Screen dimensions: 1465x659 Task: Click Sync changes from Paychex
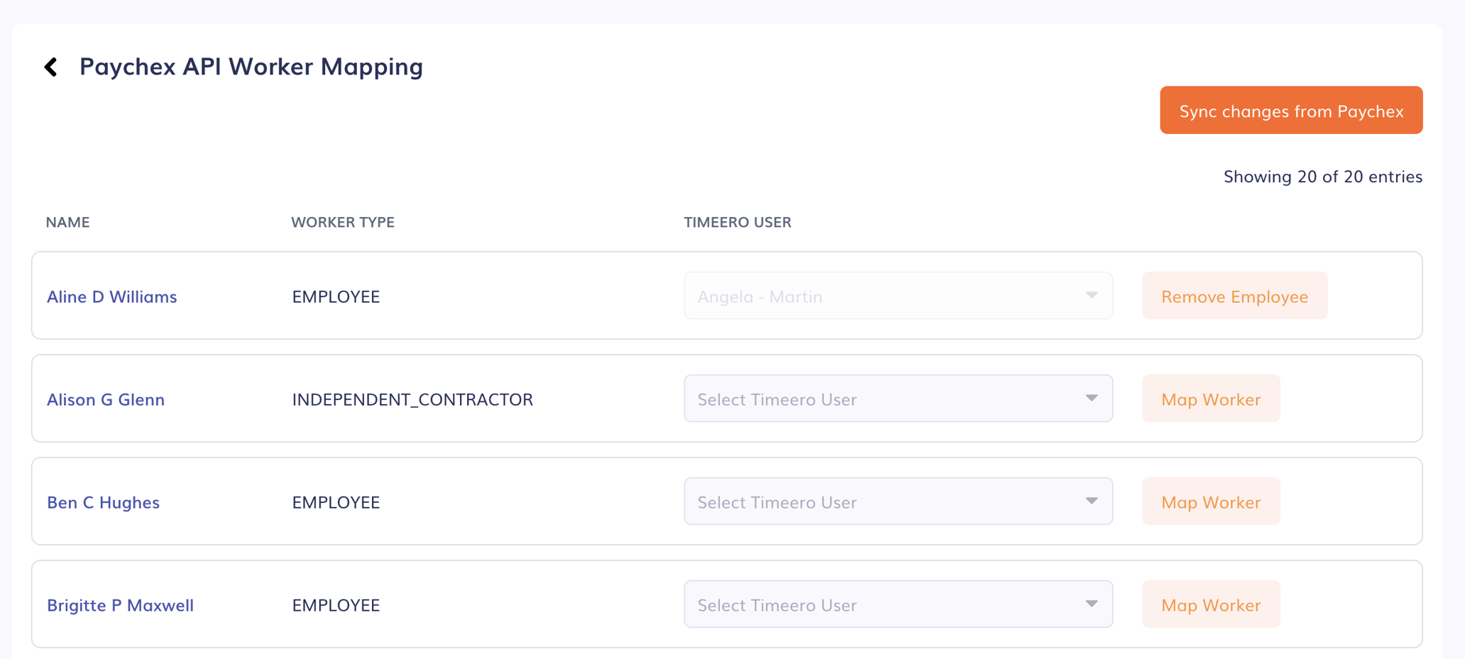[1290, 111]
